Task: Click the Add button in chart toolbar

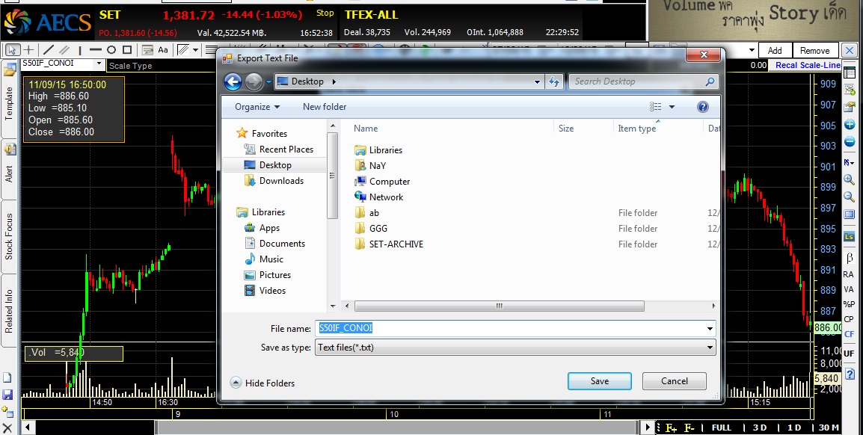Action: click(775, 51)
